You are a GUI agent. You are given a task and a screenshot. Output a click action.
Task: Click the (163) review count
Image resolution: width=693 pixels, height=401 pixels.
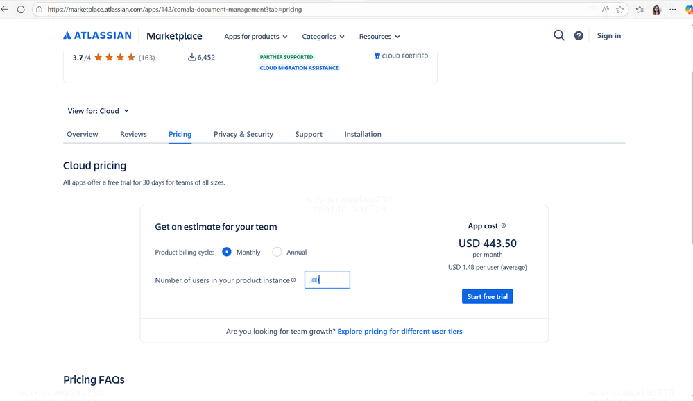coord(147,58)
